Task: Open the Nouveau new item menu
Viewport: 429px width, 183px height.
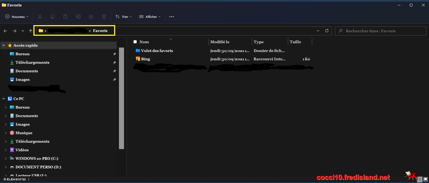Action: click(17, 17)
